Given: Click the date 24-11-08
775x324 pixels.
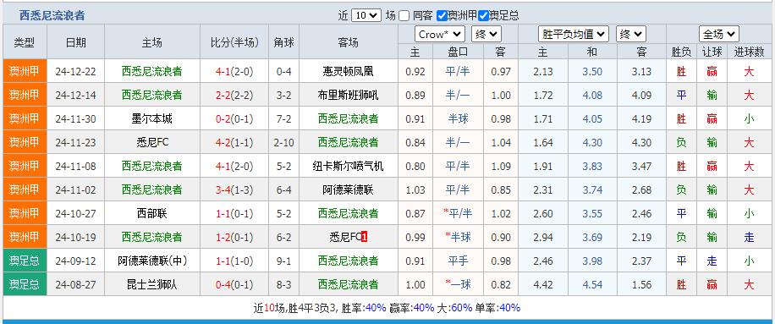Looking at the screenshot, I should pyautogui.click(x=75, y=167).
